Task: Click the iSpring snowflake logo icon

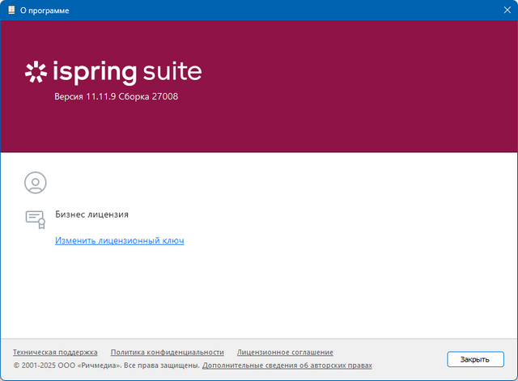Action: click(36, 72)
